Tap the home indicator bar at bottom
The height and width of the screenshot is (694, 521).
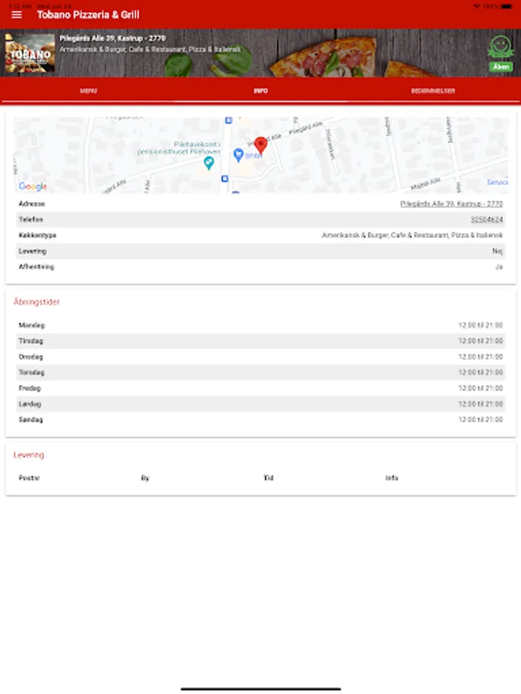(261, 689)
